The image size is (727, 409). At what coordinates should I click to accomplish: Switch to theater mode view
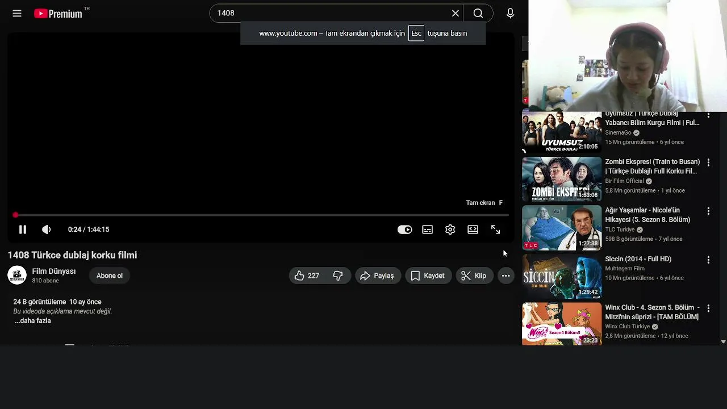(x=473, y=229)
